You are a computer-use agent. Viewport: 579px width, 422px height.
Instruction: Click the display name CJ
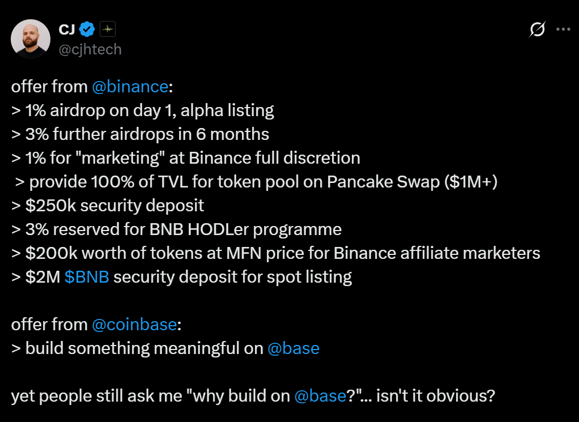(67, 29)
